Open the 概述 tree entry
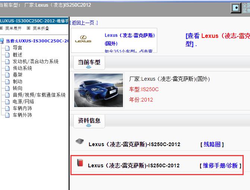250x190 pixels. pyautogui.click(x=18, y=55)
